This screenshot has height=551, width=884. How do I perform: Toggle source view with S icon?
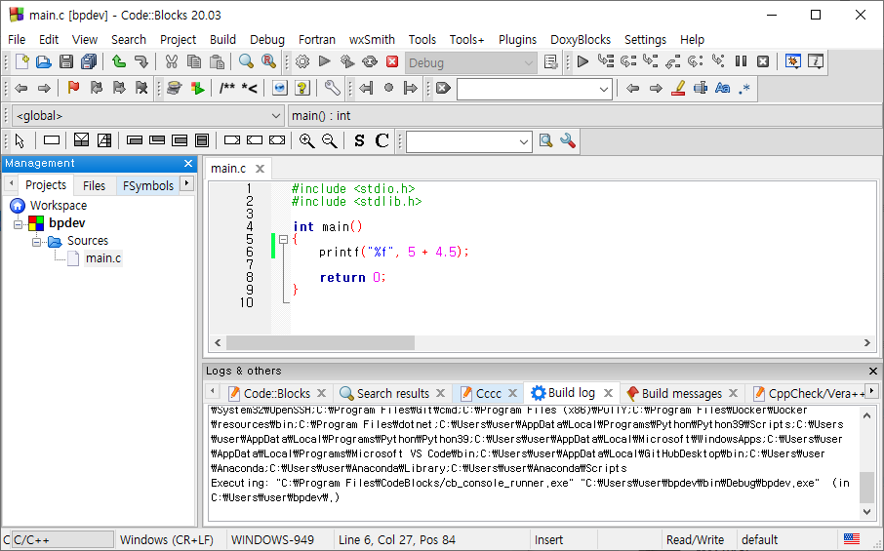tap(359, 140)
